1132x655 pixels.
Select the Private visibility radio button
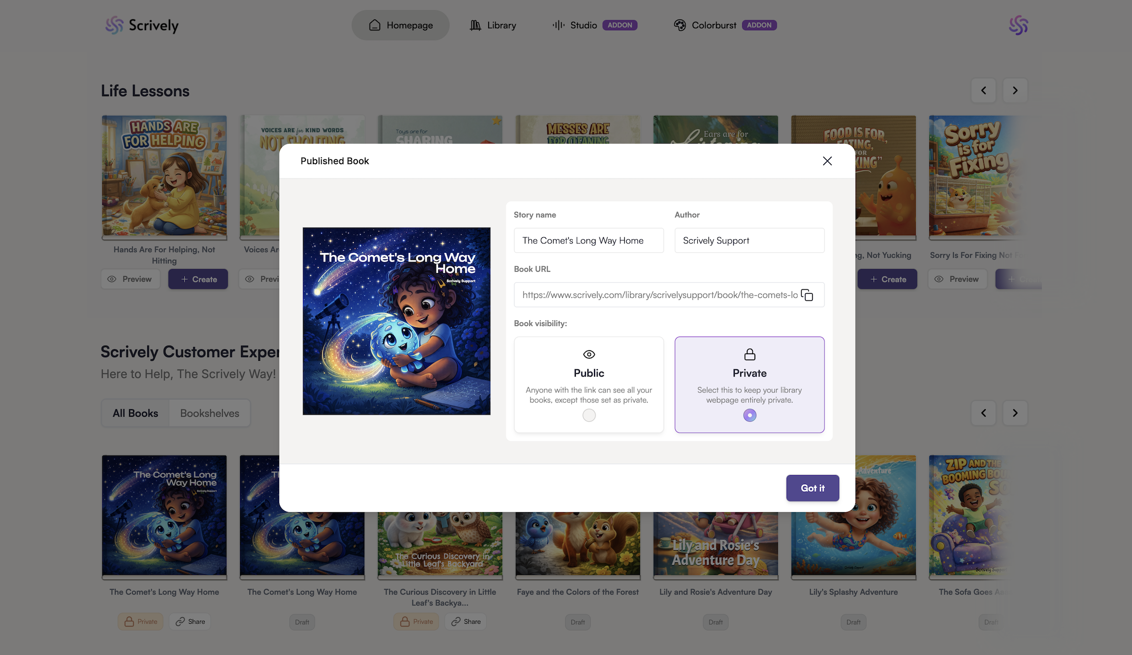tap(749, 415)
